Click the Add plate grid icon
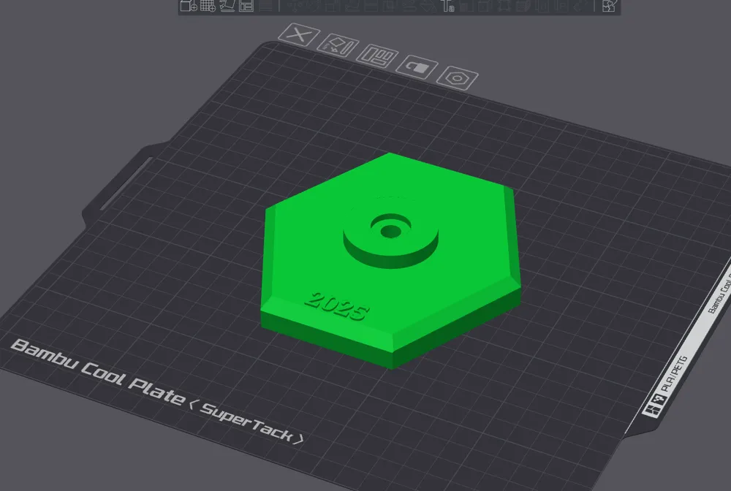Image resolution: width=731 pixels, height=491 pixels. tap(208, 6)
